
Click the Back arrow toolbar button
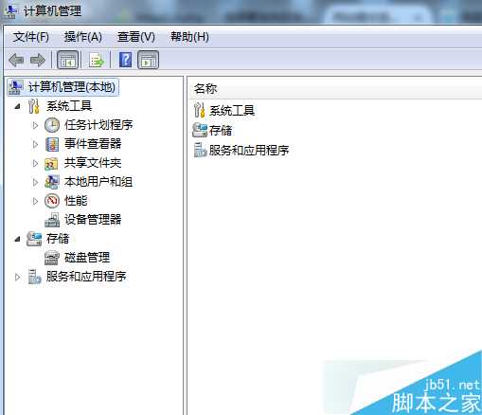pos(16,60)
